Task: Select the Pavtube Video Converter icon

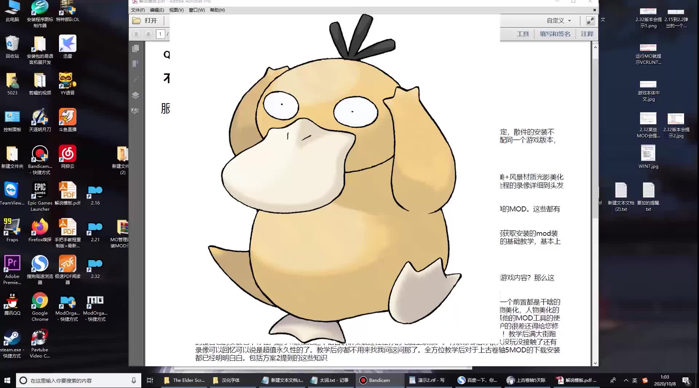Action: 40,343
